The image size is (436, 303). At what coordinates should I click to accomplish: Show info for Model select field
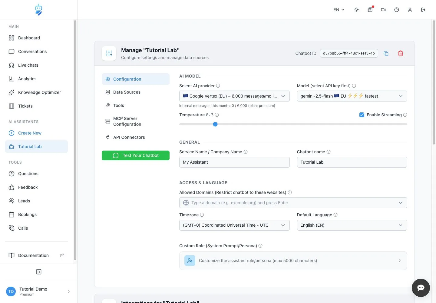(x=354, y=86)
